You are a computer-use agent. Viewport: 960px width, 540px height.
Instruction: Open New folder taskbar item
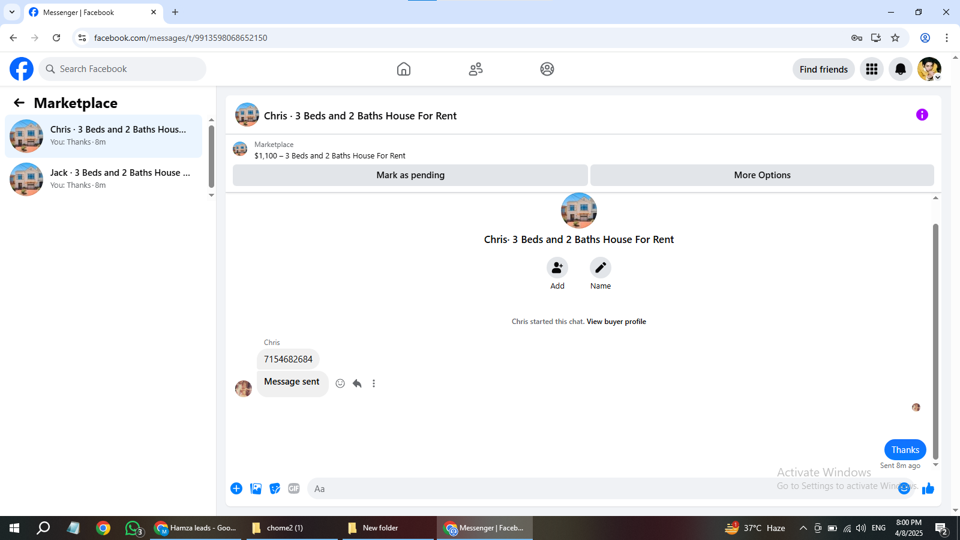[388, 528]
